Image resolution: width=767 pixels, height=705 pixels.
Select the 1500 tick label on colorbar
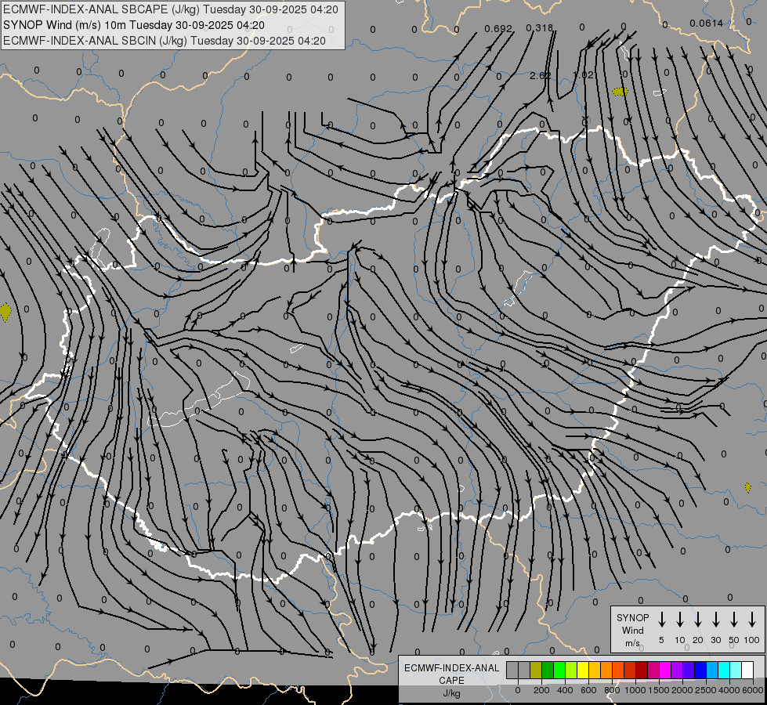658,690
